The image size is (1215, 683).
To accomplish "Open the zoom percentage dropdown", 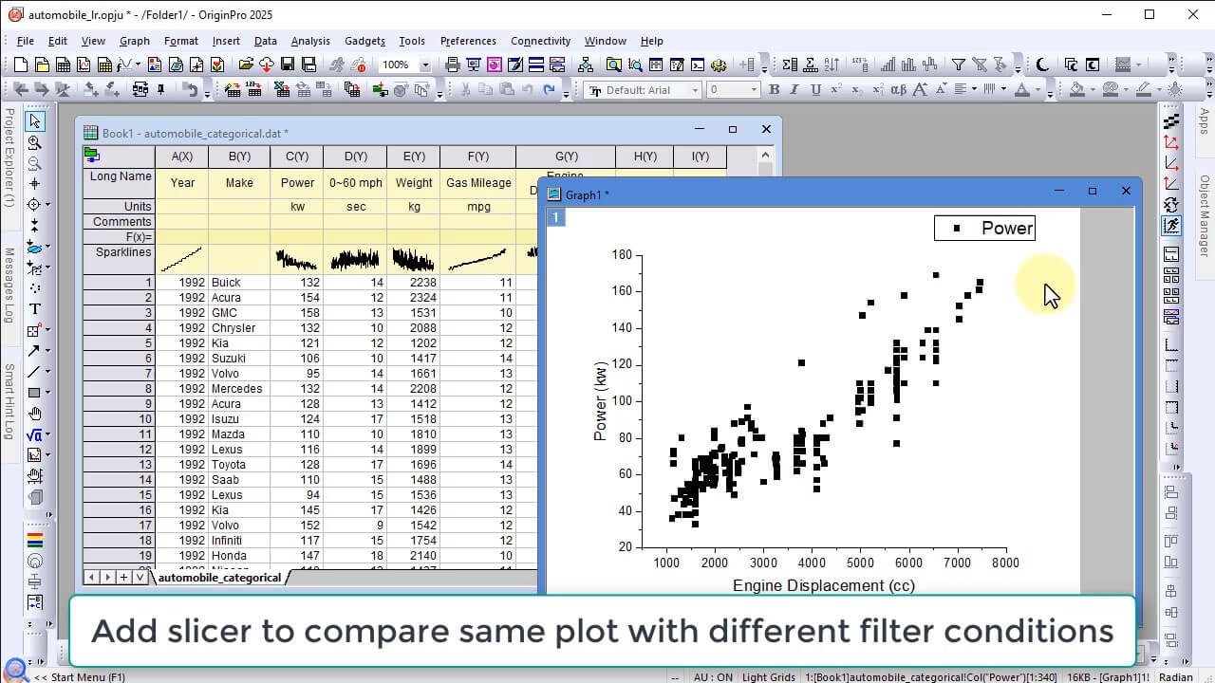I will tap(424, 65).
